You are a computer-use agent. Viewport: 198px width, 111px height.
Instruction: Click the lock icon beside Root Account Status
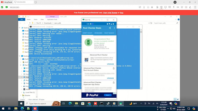point(114,68)
